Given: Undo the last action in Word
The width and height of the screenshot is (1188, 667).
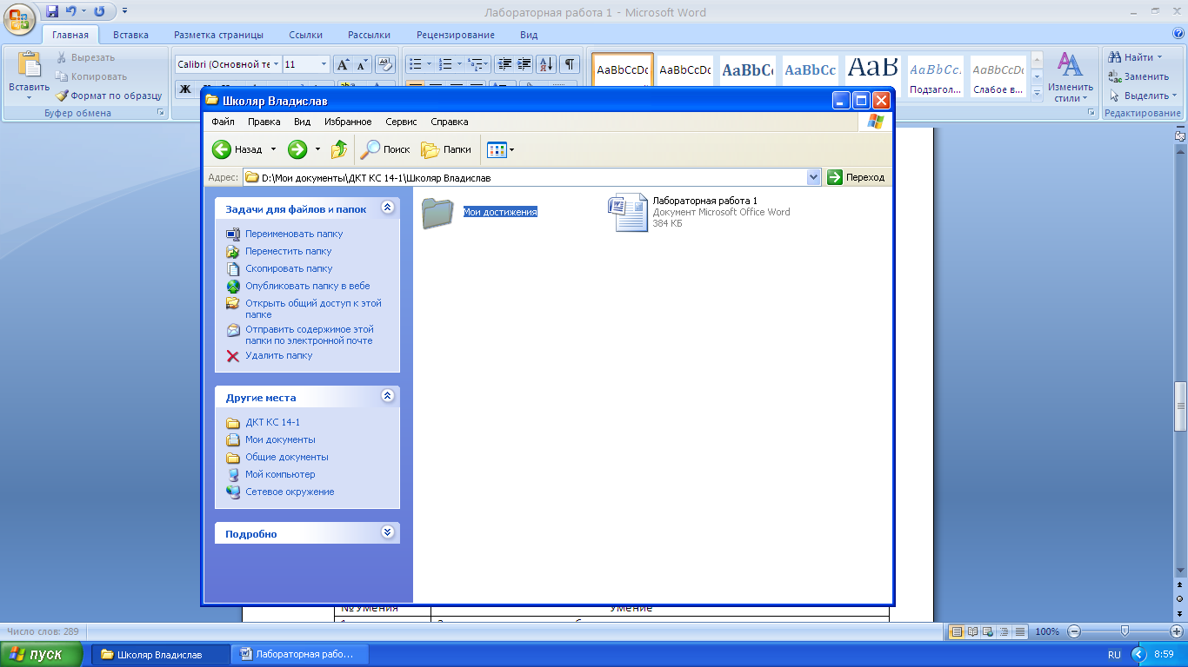Looking at the screenshot, I should [70, 12].
